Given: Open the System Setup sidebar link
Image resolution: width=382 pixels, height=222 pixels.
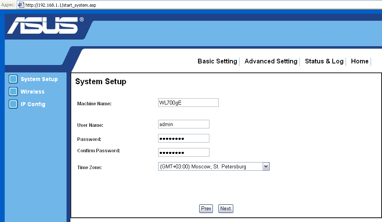Looking at the screenshot, I should [x=39, y=79].
